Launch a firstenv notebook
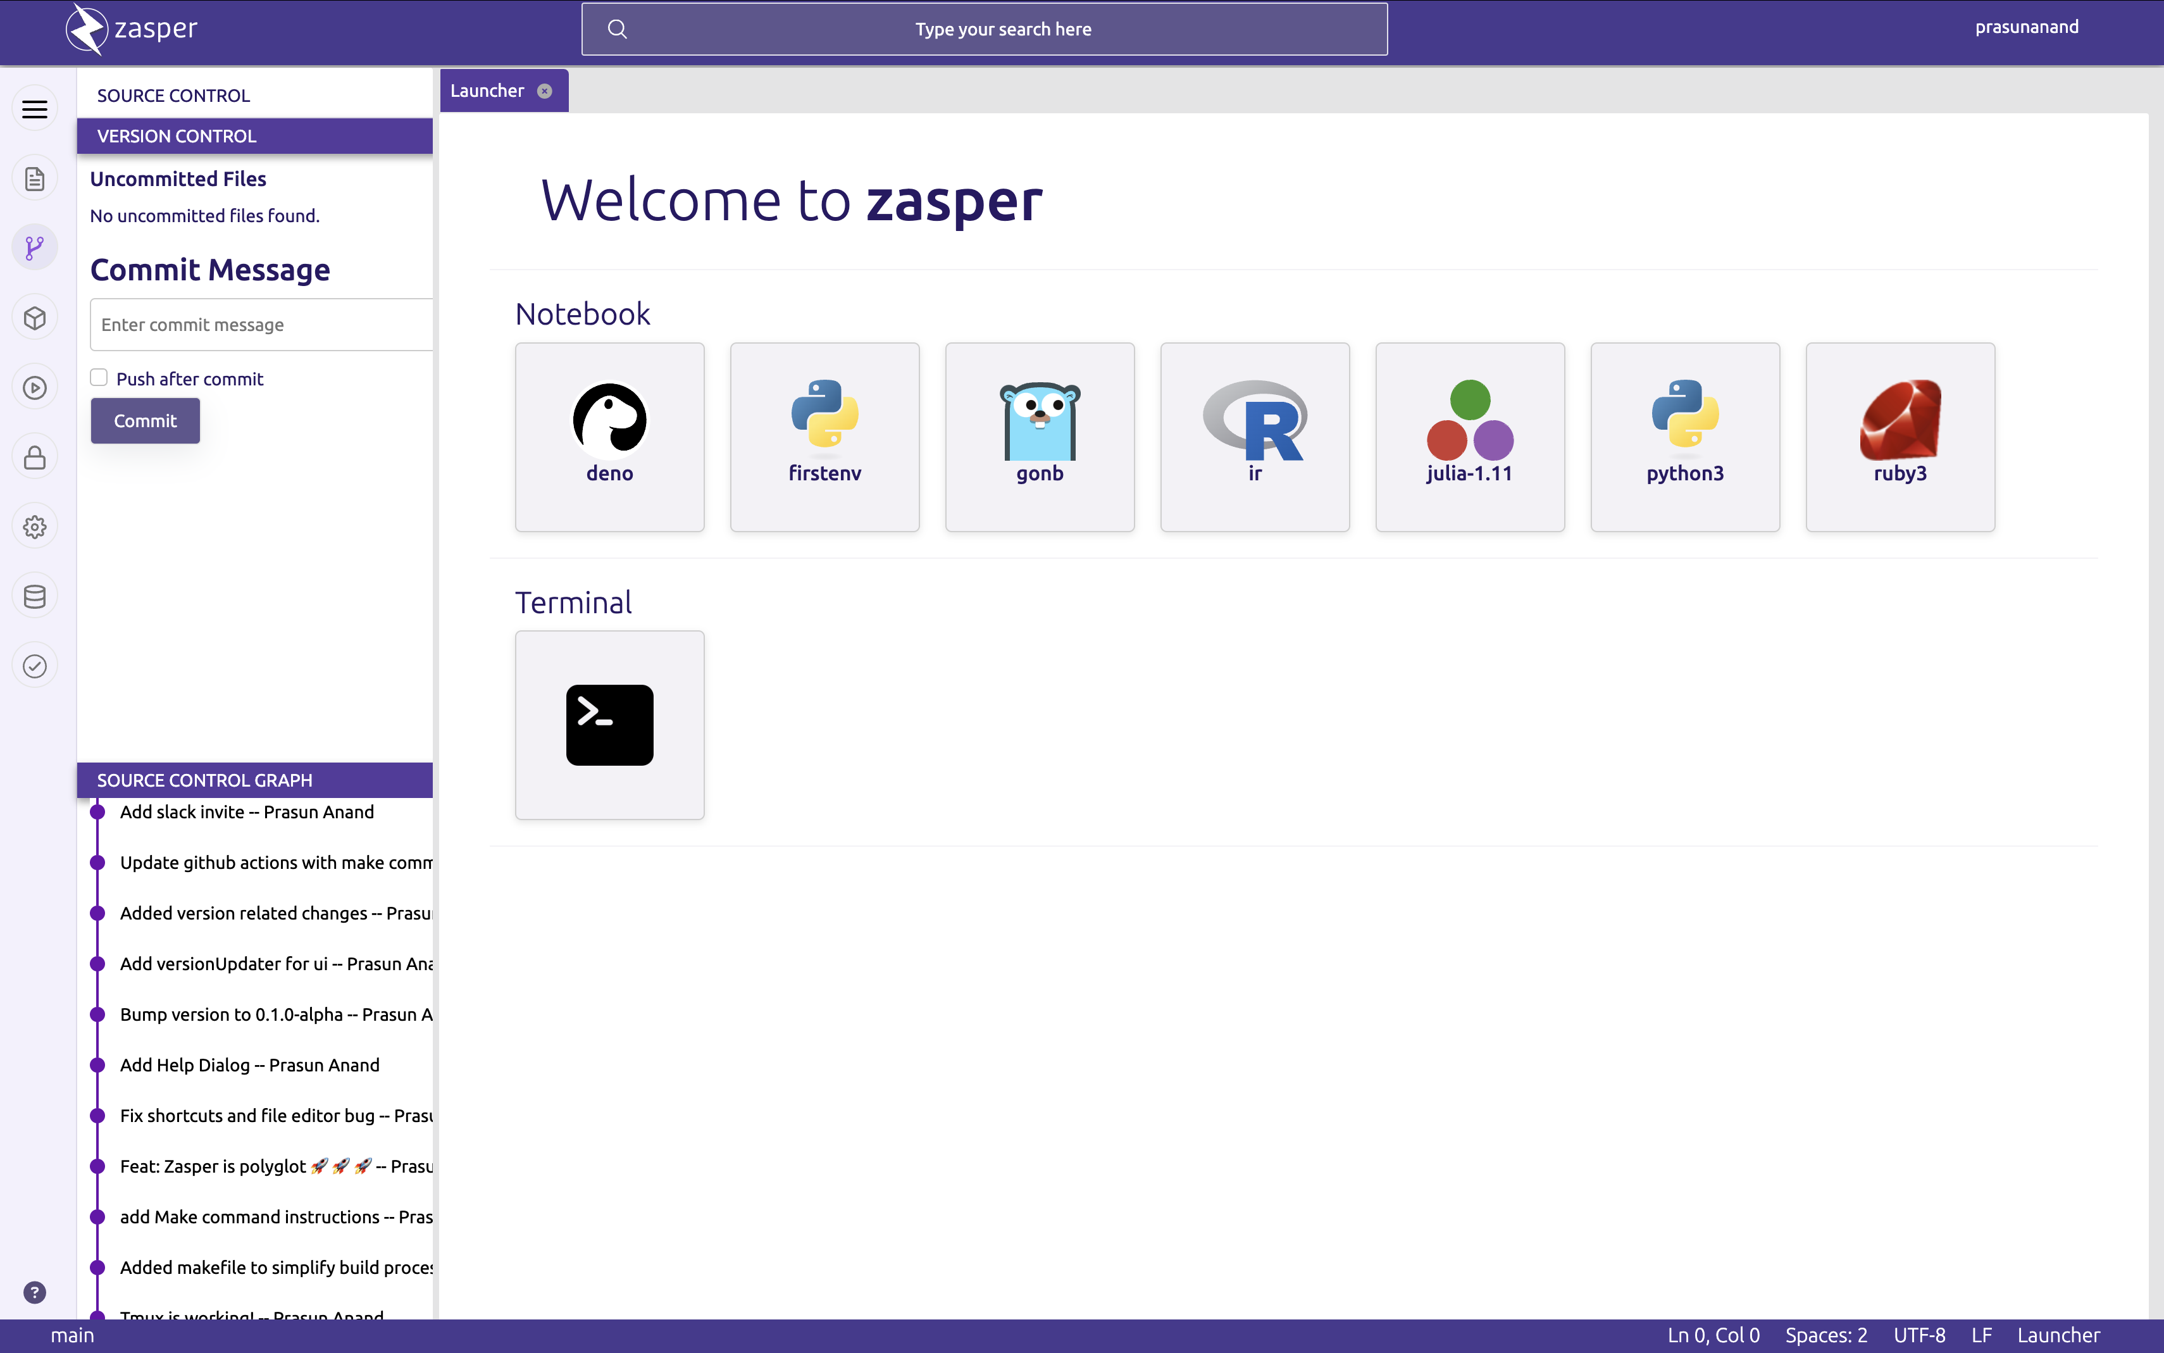This screenshot has height=1353, width=2164. [x=825, y=437]
